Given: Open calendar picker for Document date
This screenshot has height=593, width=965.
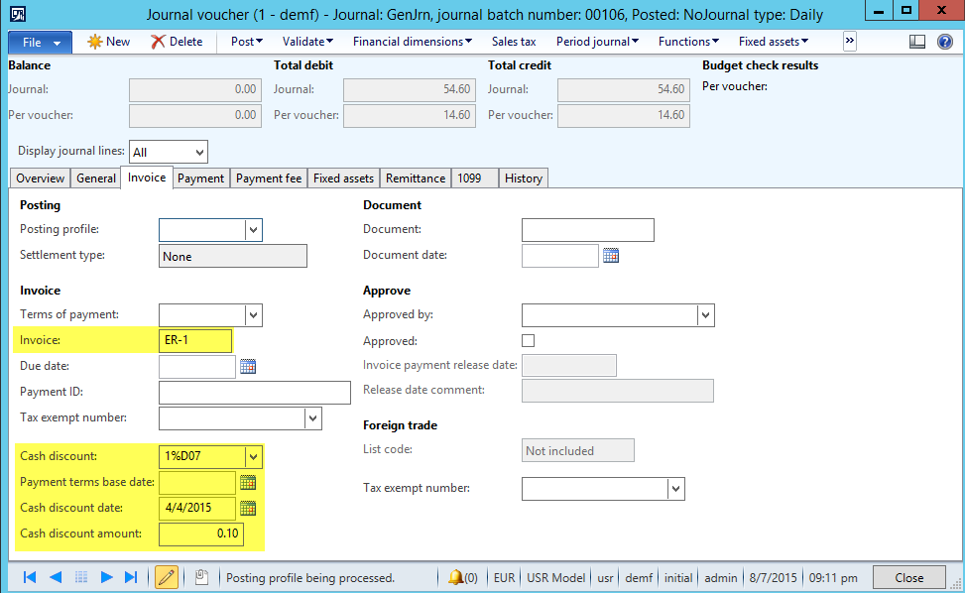Looking at the screenshot, I should [x=611, y=256].
